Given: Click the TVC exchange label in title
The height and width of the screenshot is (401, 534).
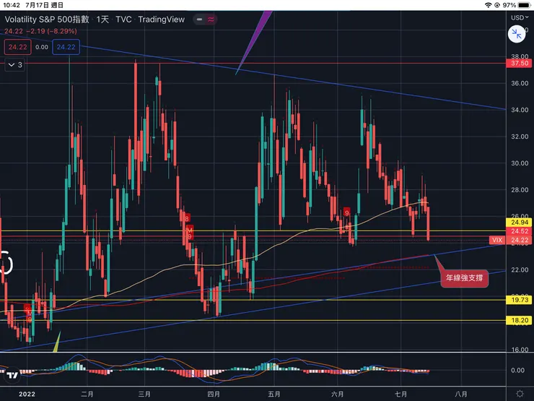Looking at the screenshot, I should [123, 20].
